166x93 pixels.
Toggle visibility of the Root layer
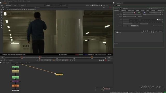click(x=142, y=33)
